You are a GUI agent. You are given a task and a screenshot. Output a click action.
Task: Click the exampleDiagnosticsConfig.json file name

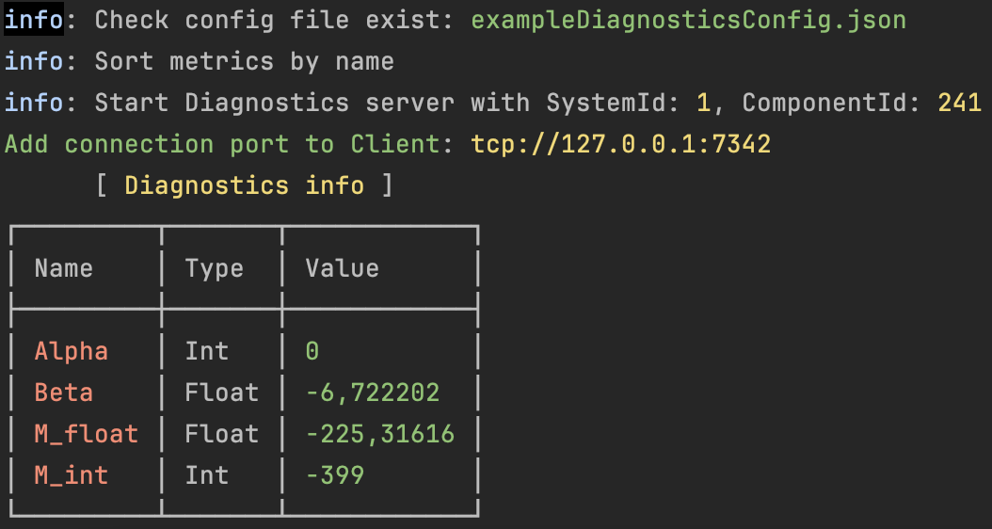click(x=688, y=20)
